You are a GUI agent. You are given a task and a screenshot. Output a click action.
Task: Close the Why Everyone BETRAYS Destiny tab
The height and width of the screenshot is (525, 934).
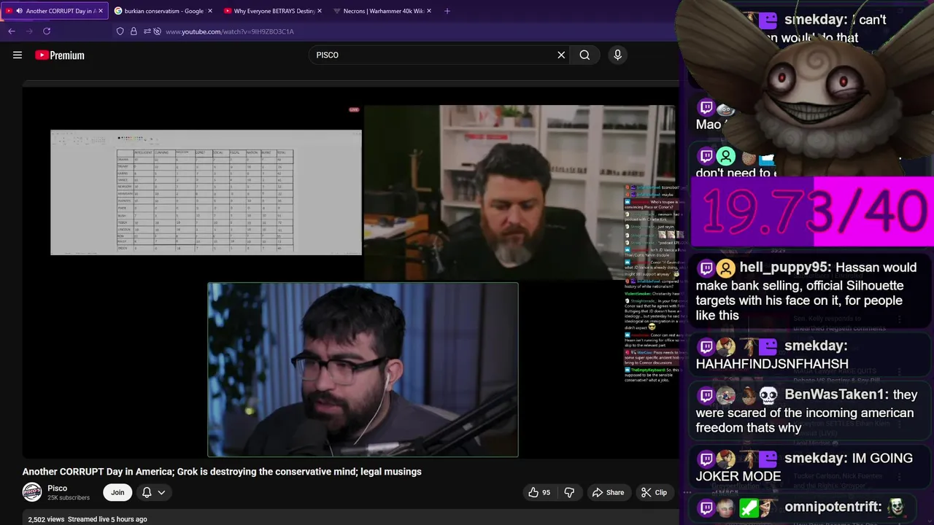(x=320, y=11)
